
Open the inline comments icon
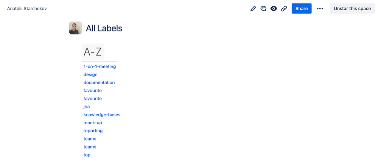[x=263, y=9]
